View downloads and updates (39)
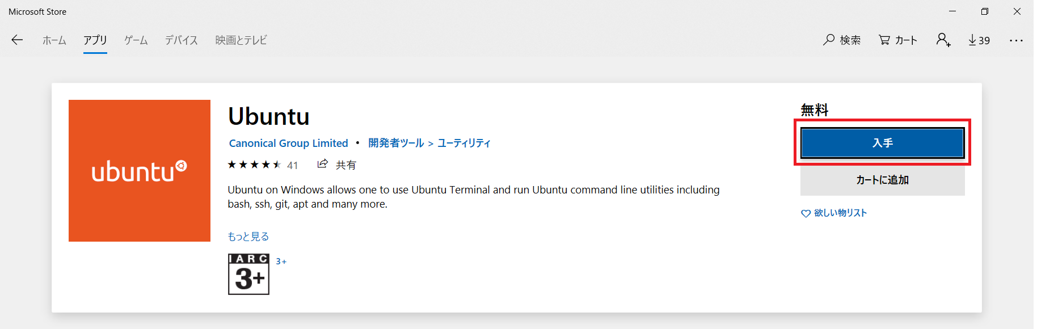This screenshot has height=329, width=1037. point(979,40)
